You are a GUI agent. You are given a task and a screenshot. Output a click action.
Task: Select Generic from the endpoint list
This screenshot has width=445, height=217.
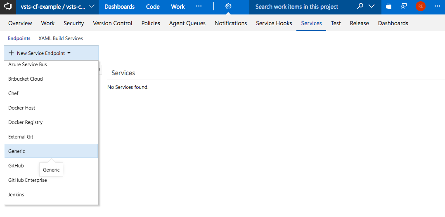(17, 151)
